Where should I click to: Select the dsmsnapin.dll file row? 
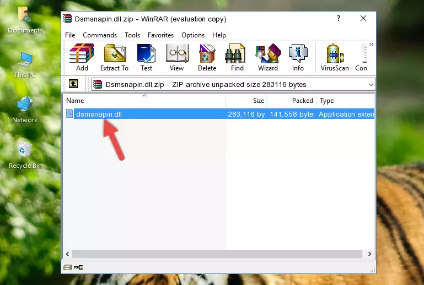[x=219, y=114]
